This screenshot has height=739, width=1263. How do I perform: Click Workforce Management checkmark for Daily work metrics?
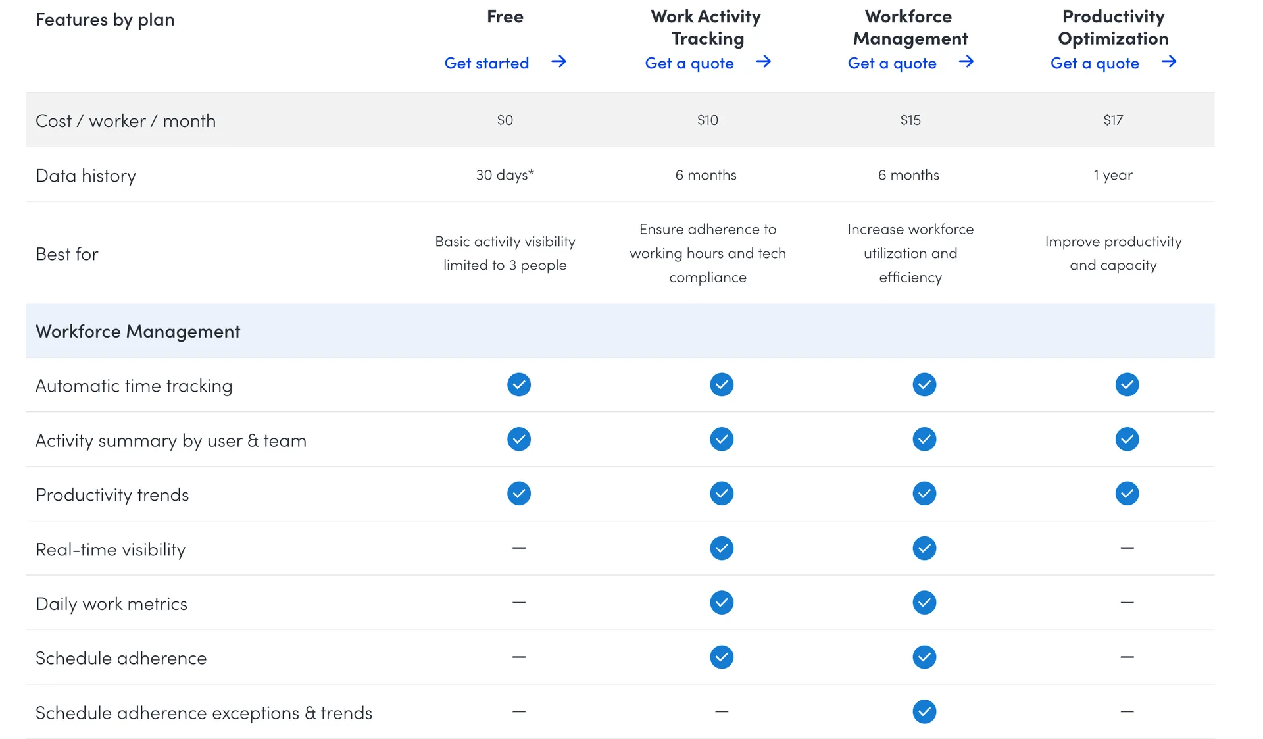pyautogui.click(x=924, y=603)
